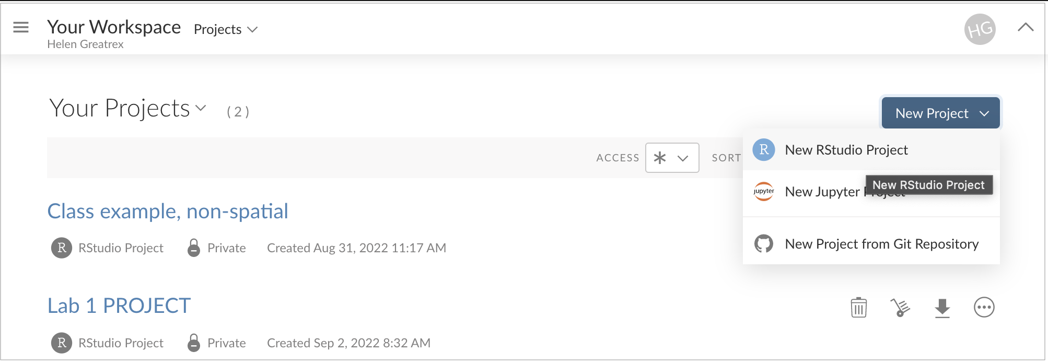Open the ACCESS filter dropdown
Screen dimensions: 1048x363
click(x=672, y=157)
